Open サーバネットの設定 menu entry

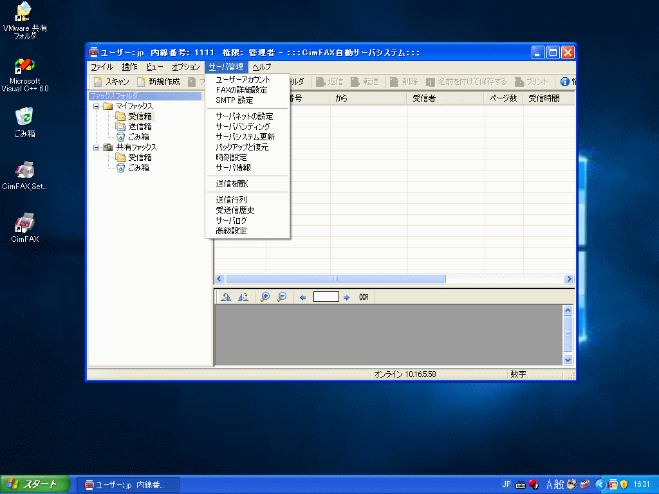(x=248, y=116)
